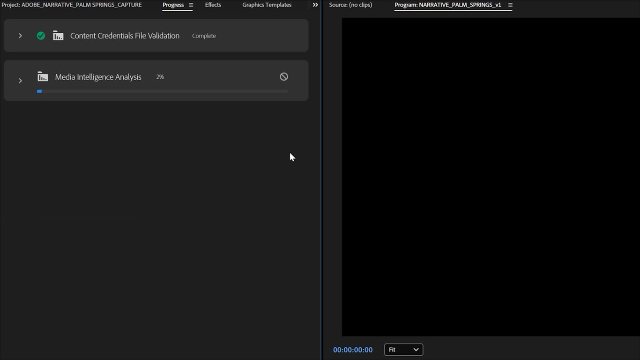The width and height of the screenshot is (640, 360).
Task: Open the Program monitor panel menu icon
Action: 510,5
